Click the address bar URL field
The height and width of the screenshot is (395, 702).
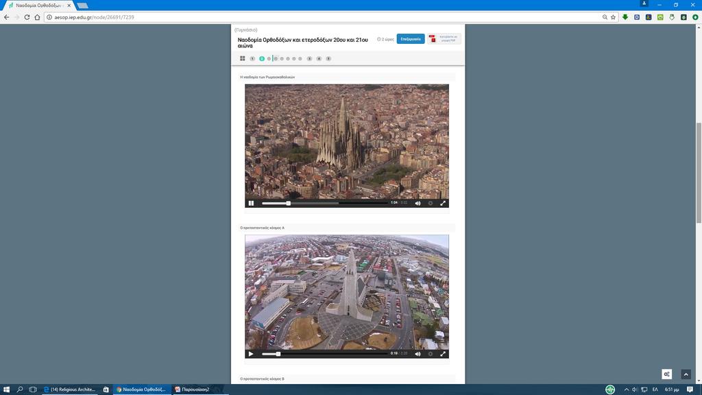[x=322, y=17]
